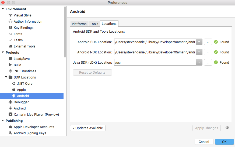The width and height of the screenshot is (235, 147).
Task: Click the selected Android robot icon
Action: point(14,96)
